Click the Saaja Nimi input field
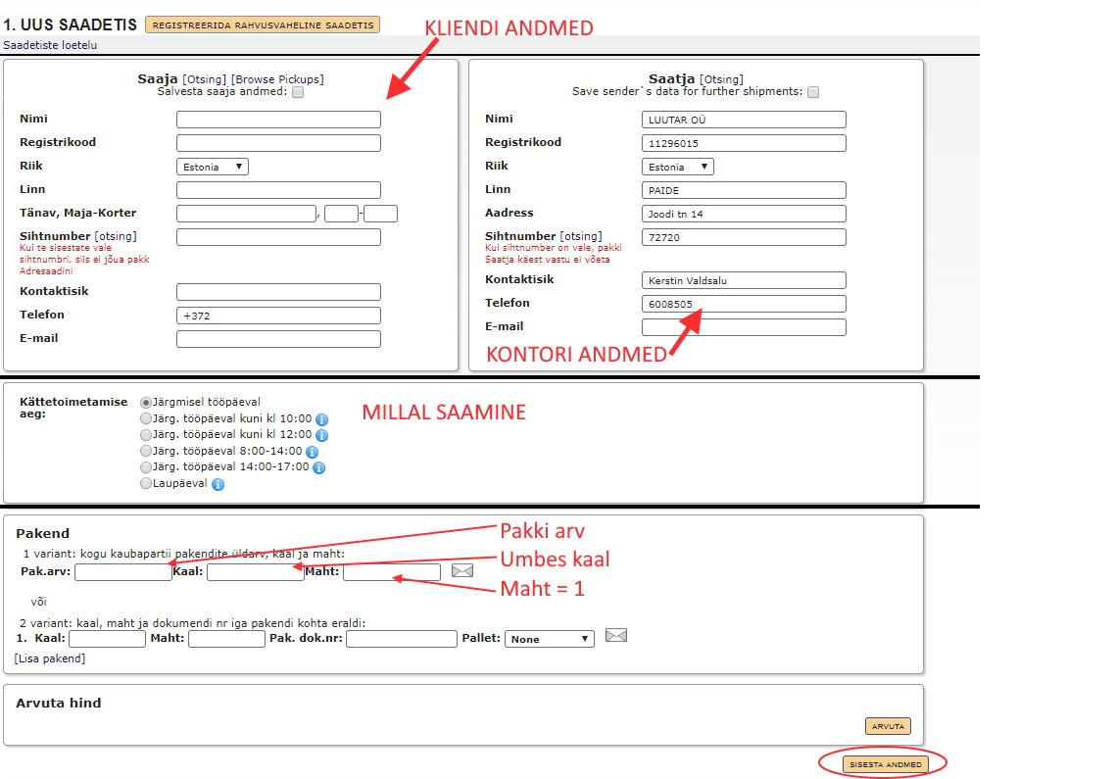The width and height of the screenshot is (1116, 779). (278, 120)
